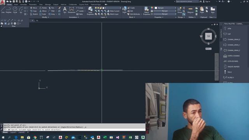Expand the Utilities panel
The width and height of the screenshot is (249, 140).
pyautogui.click(x=192, y=17)
